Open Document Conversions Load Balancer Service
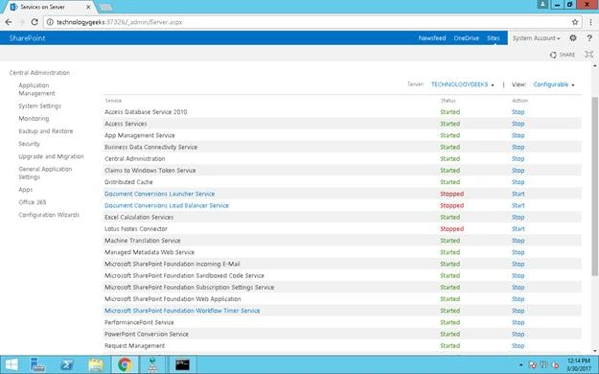The width and height of the screenshot is (599, 374). tap(167, 206)
